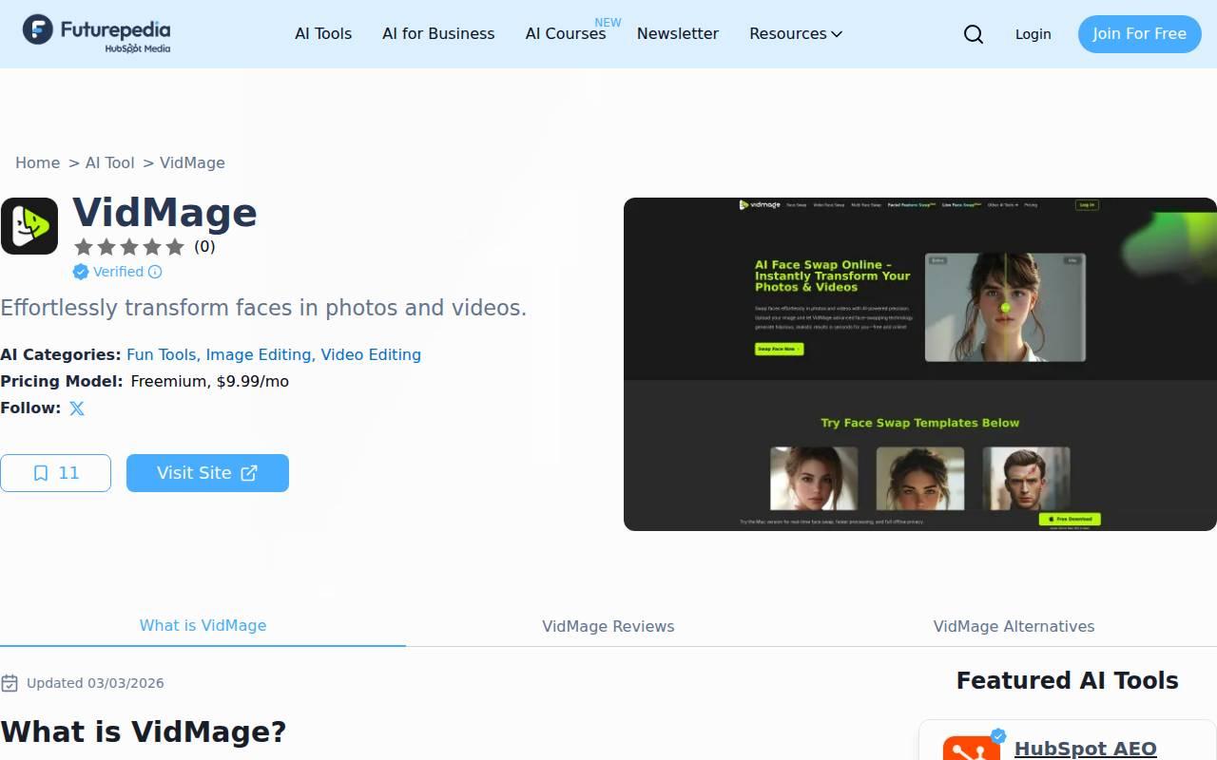Click the Verified info circle icon
This screenshot has width=1217, height=760.
155,272
